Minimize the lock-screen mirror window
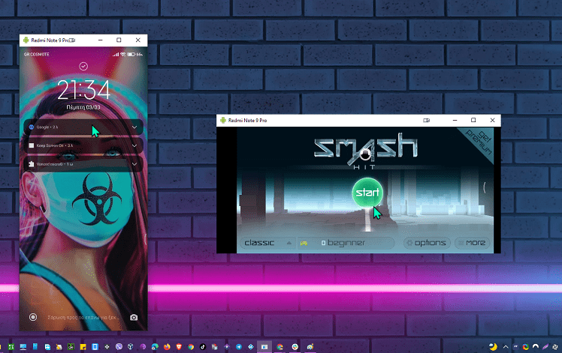This screenshot has height=353, width=562. click(x=101, y=40)
